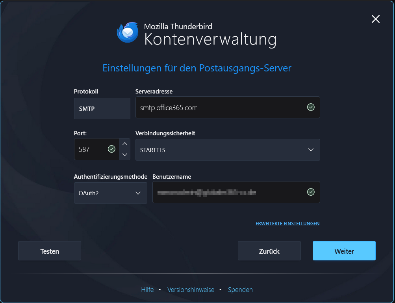Screen dimensions: 395x303
Task: Click the 'Verbindungssicherheit' label
Action: [x=165, y=133]
